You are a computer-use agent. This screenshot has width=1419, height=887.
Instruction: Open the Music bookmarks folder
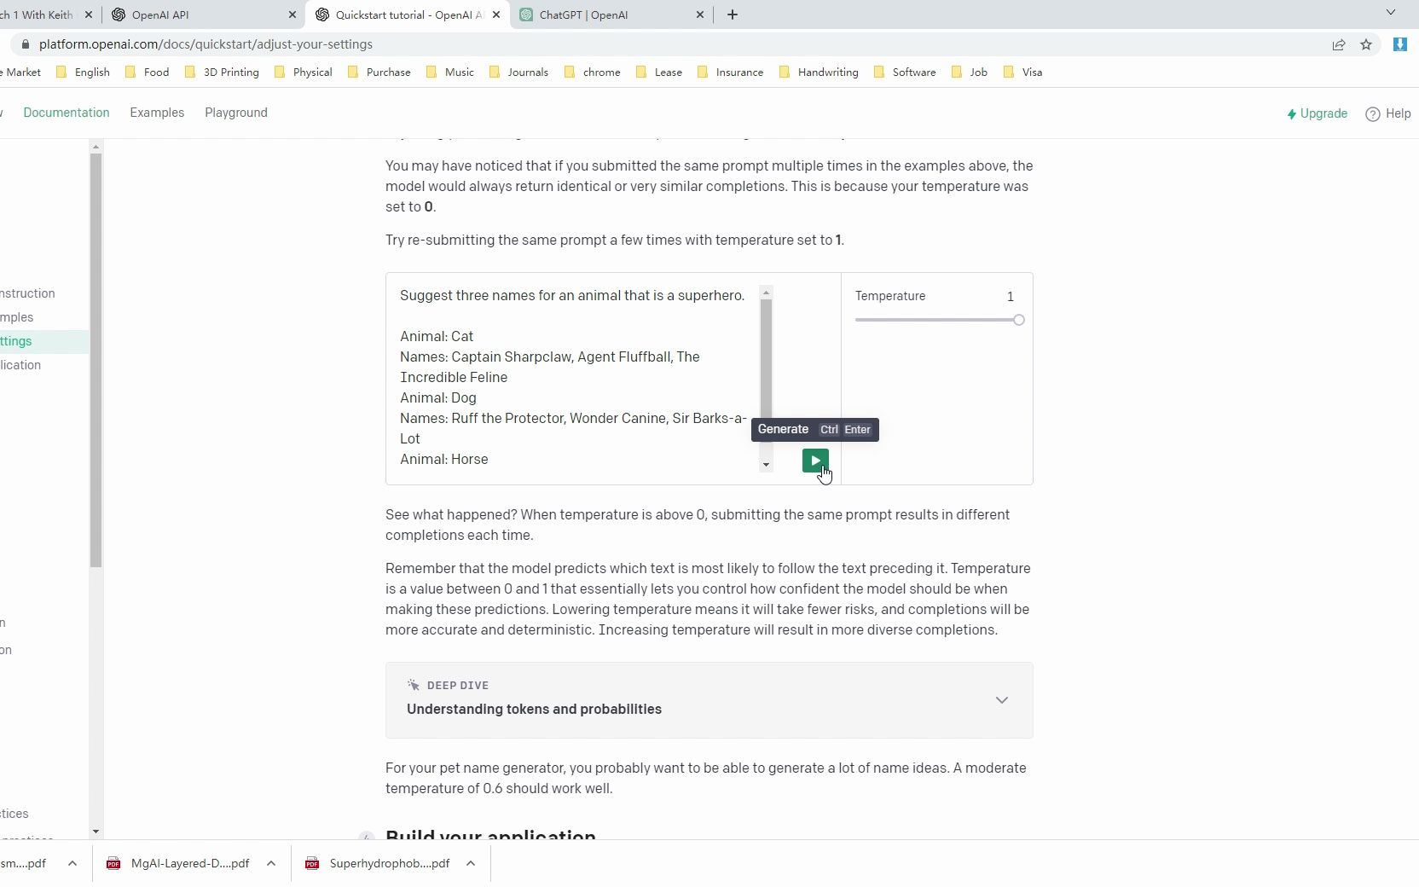(450, 72)
